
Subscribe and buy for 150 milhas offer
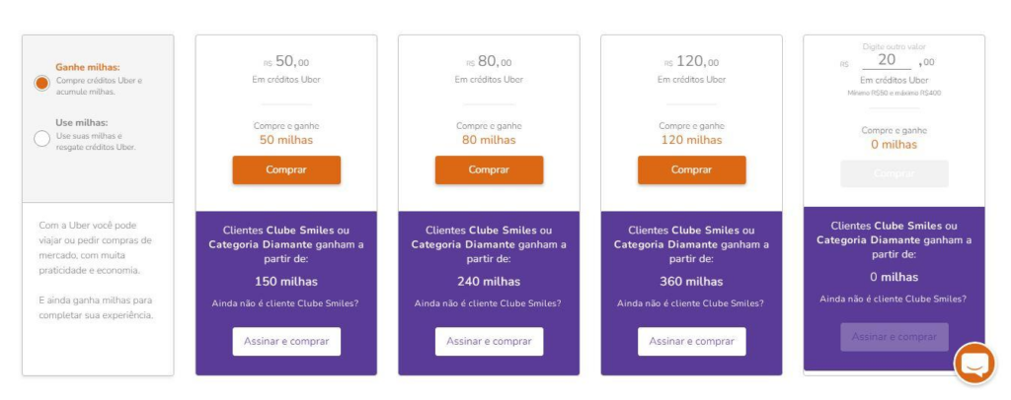click(286, 342)
